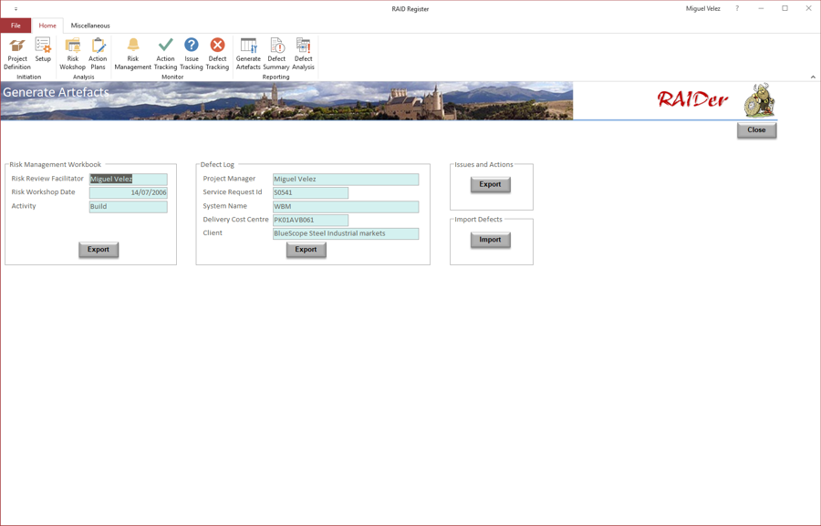Click the Close button below the RAIDer logo
Viewport: 821px width, 526px height.
click(x=756, y=130)
